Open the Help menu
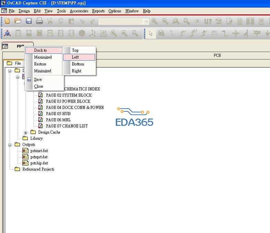The height and width of the screenshot is (233, 270). (147, 11)
